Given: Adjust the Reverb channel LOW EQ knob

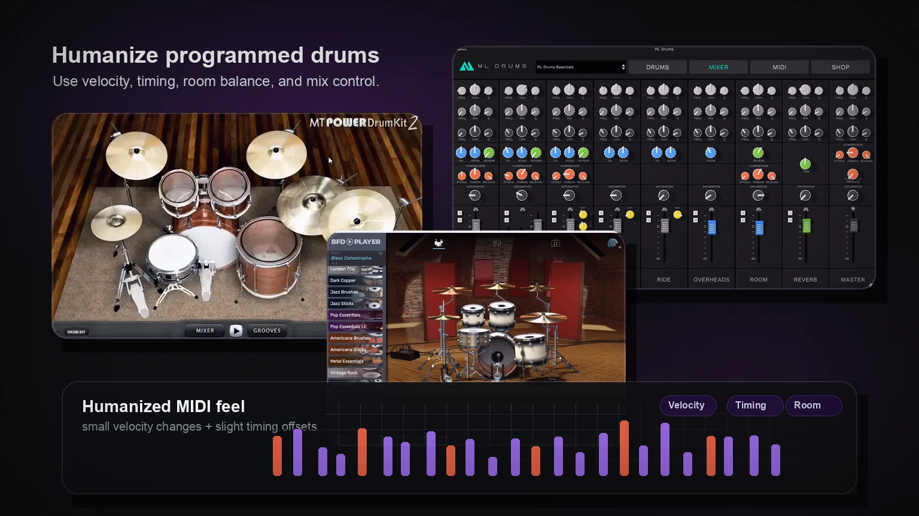Looking at the screenshot, I should click(x=805, y=131).
